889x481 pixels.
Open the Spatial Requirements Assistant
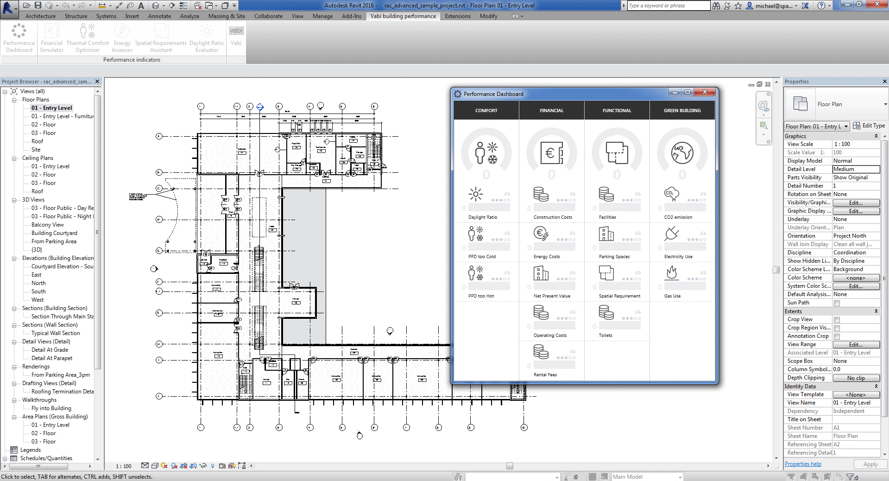pos(161,38)
